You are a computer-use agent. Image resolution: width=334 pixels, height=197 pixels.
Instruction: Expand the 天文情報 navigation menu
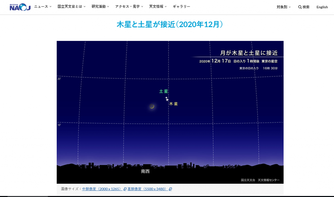click(158, 7)
